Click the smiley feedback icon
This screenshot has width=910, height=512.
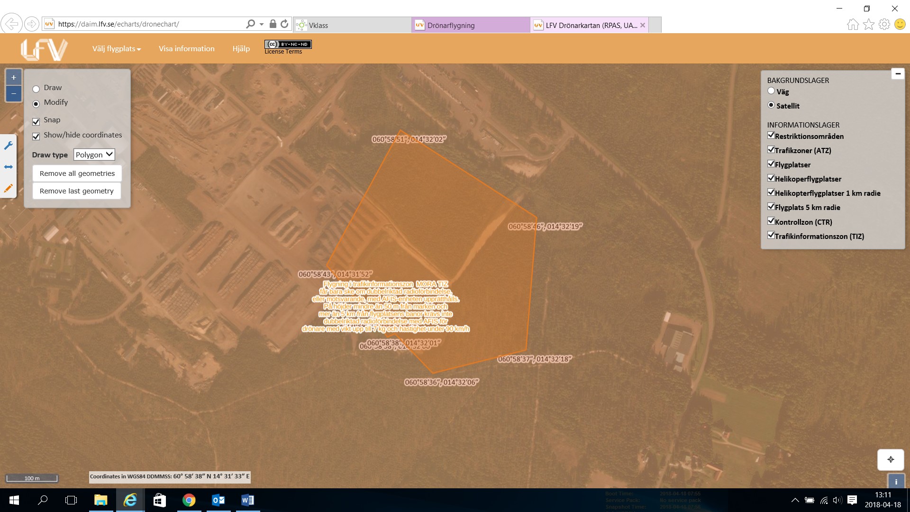(900, 24)
